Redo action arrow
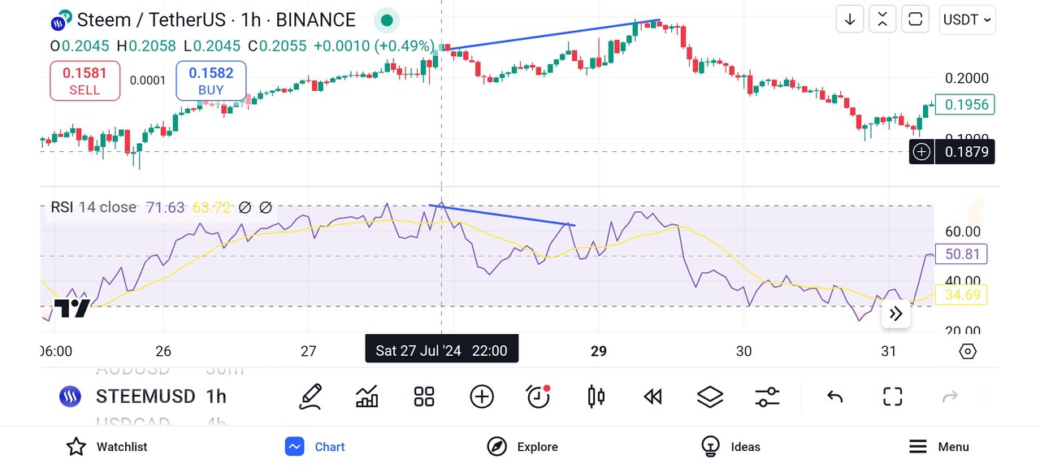The width and height of the screenshot is (1040, 468). (950, 396)
